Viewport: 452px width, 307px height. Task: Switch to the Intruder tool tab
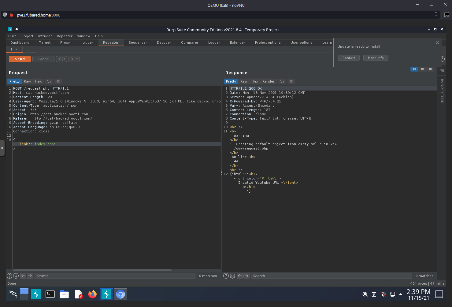click(x=86, y=43)
